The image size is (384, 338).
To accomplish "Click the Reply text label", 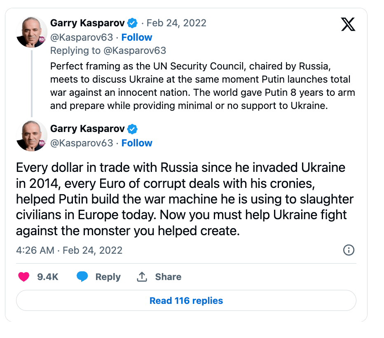I will click(x=108, y=277).
